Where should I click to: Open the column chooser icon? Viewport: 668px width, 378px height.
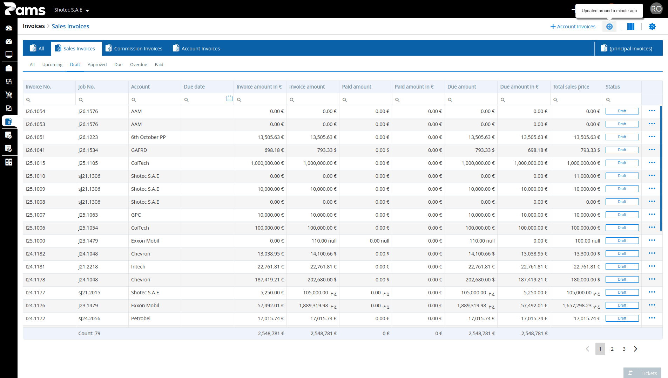pos(631,27)
